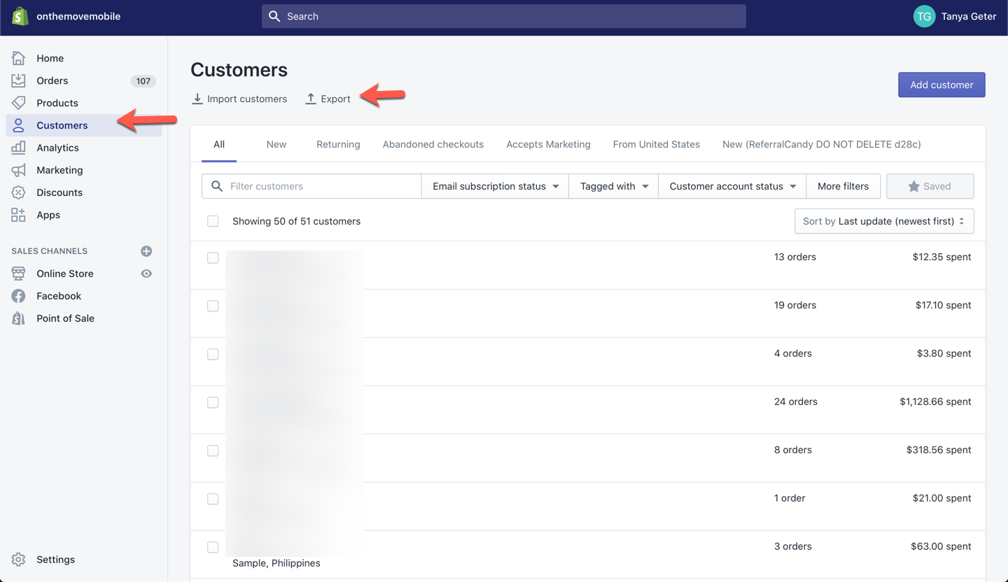The height and width of the screenshot is (582, 1008).
Task: Click the star icon on Saved button
Action: pyautogui.click(x=913, y=186)
